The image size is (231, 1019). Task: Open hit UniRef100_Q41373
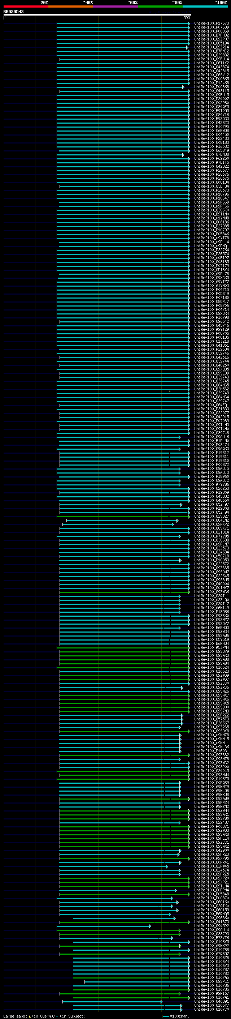coord(212,922)
